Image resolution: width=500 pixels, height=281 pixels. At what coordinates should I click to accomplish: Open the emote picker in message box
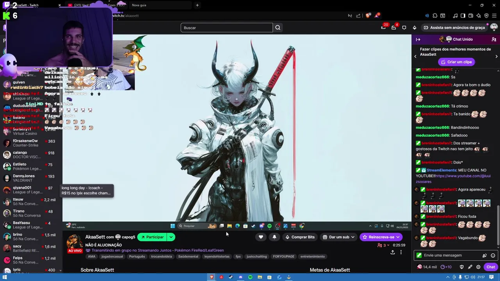(x=493, y=255)
